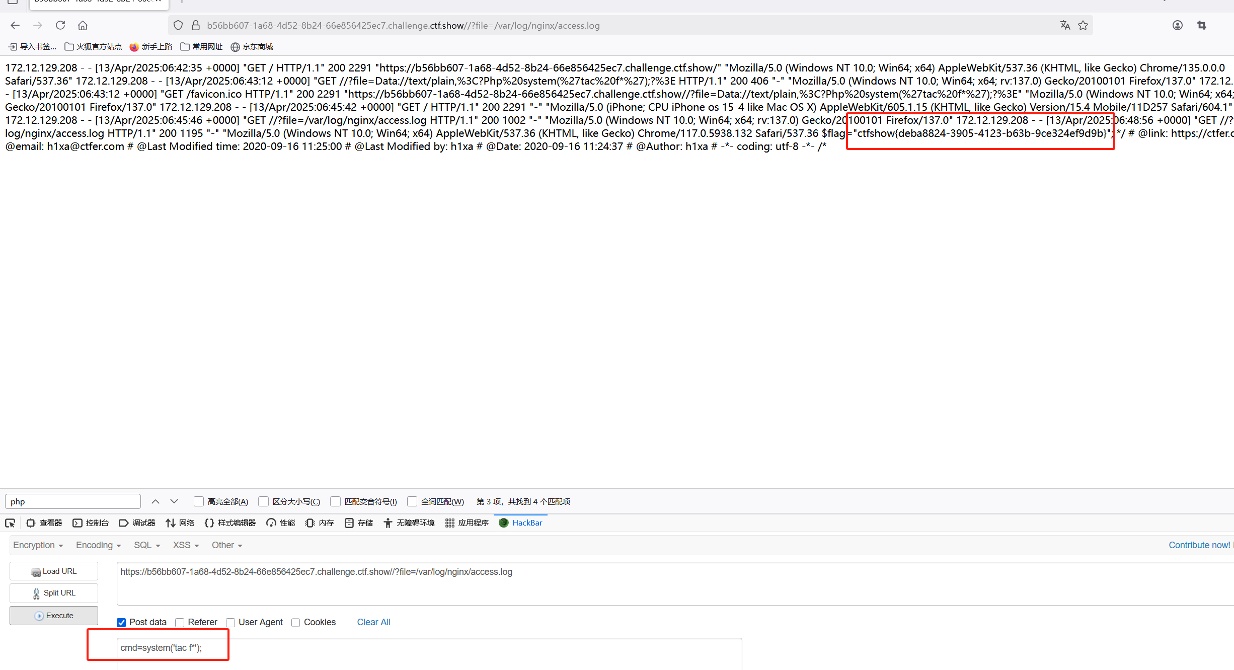Click the Clear All link

[373, 622]
